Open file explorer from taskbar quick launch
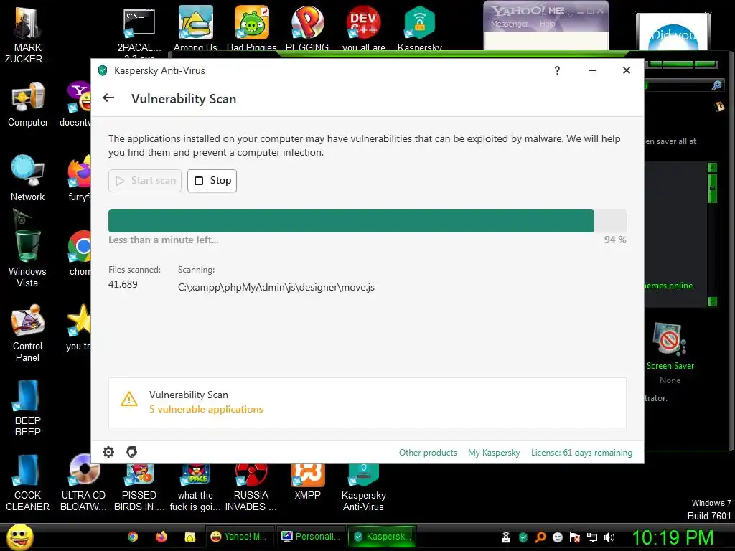Screen dimensions: 735x551 [x=189, y=537]
